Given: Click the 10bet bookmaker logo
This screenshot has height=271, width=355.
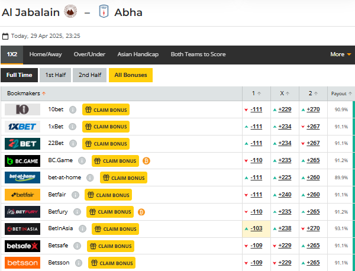Looking at the screenshot, I should point(22,109).
